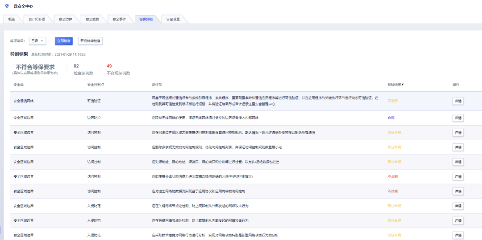Switch to the 概览 tab
Screen dimensions: 482x240
[12, 20]
